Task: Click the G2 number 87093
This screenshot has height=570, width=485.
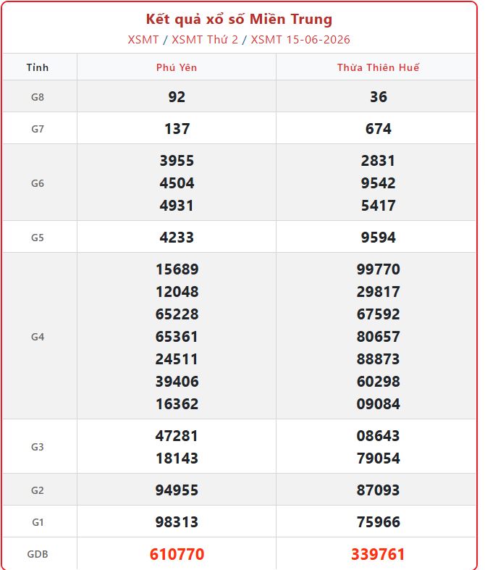Action: [378, 490]
